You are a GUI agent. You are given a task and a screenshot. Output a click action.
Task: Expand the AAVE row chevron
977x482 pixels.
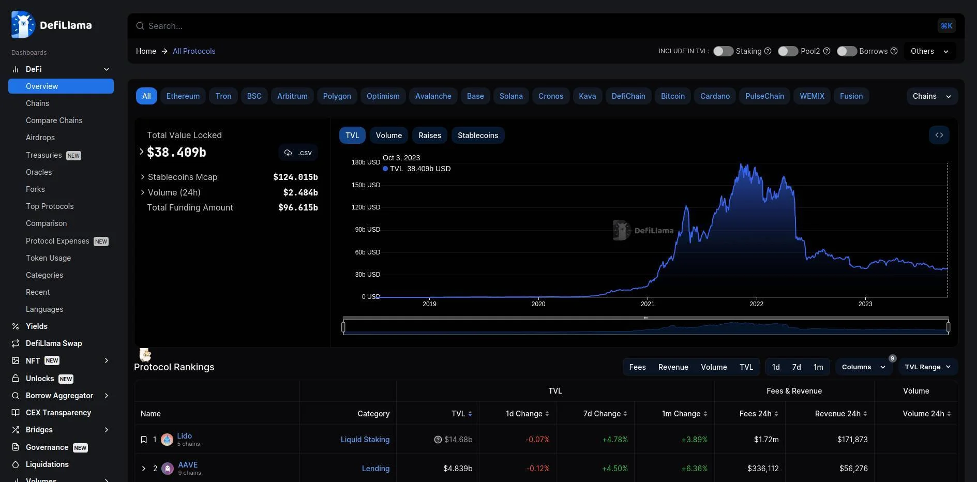coord(144,469)
